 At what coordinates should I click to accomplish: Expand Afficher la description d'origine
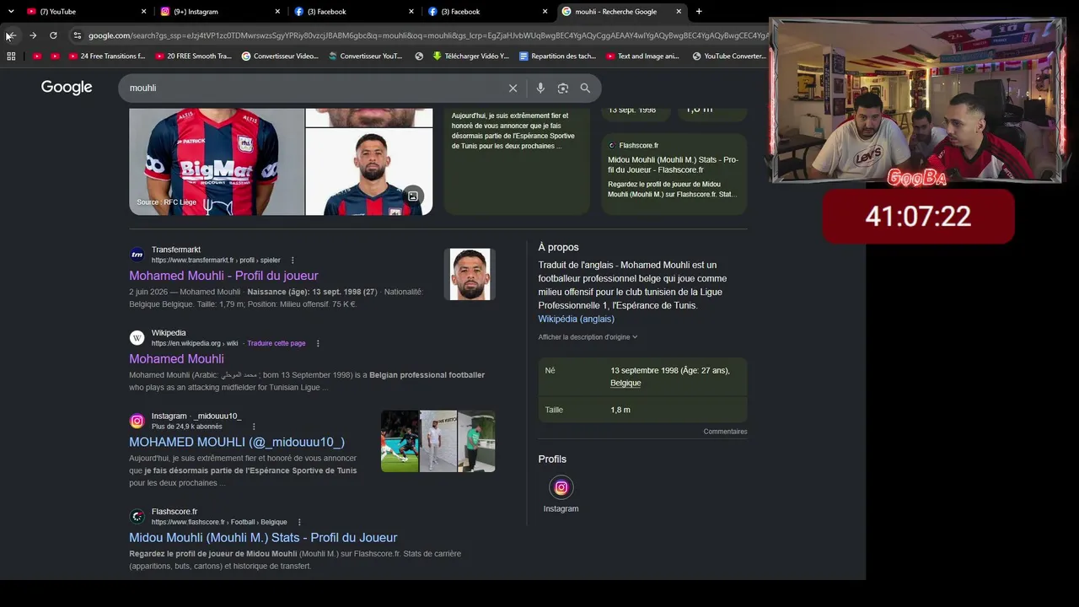(x=588, y=337)
